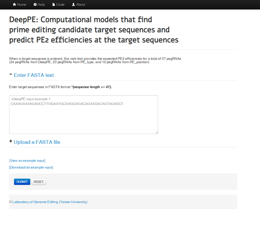
Task: Click the person icon beside About
Action: pyautogui.click(x=73, y=5)
